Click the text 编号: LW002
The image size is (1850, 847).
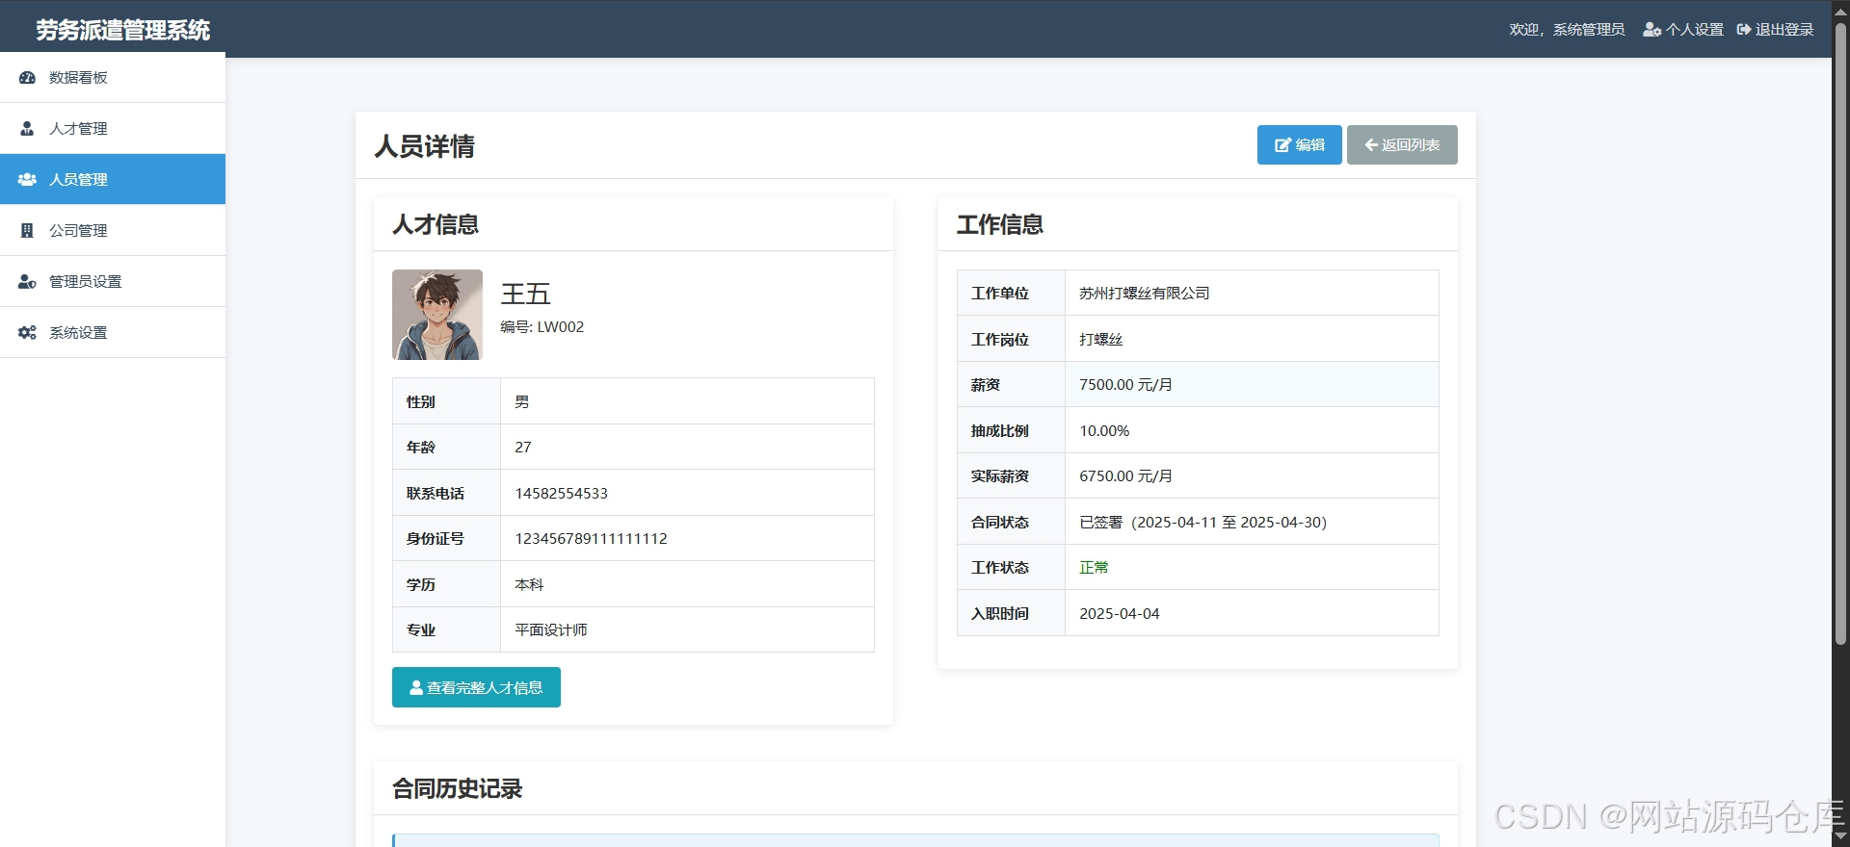[542, 327]
